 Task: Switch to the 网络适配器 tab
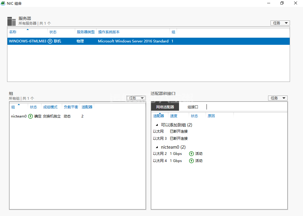pyautogui.click(x=165, y=107)
